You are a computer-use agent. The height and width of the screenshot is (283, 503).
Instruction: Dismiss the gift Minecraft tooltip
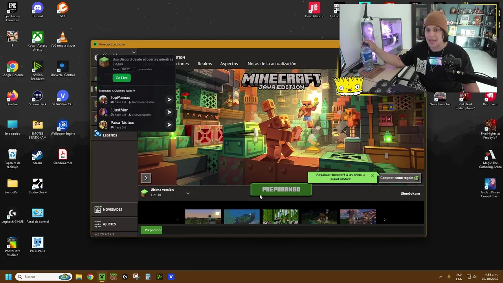click(x=373, y=175)
